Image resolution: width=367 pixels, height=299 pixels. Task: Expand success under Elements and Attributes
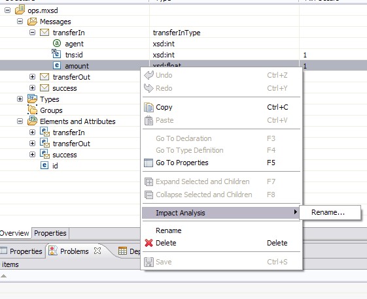click(x=32, y=155)
